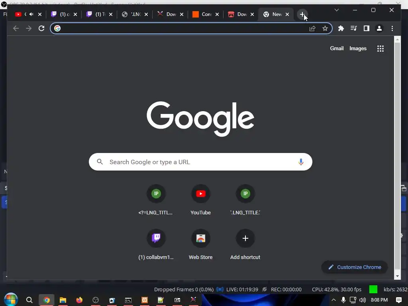Open the notification center icon
The image size is (408, 306).
pyautogui.click(x=398, y=300)
